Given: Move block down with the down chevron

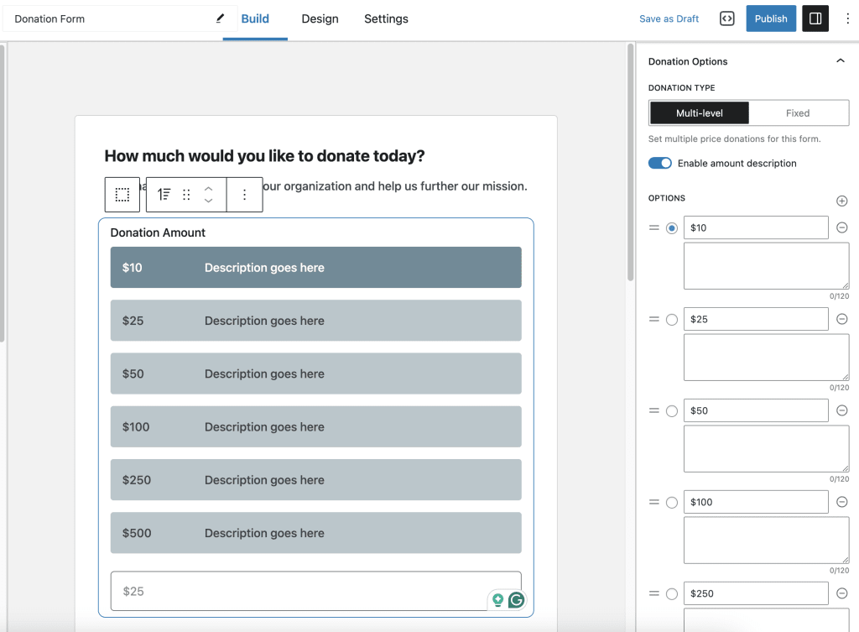Looking at the screenshot, I should tap(208, 201).
